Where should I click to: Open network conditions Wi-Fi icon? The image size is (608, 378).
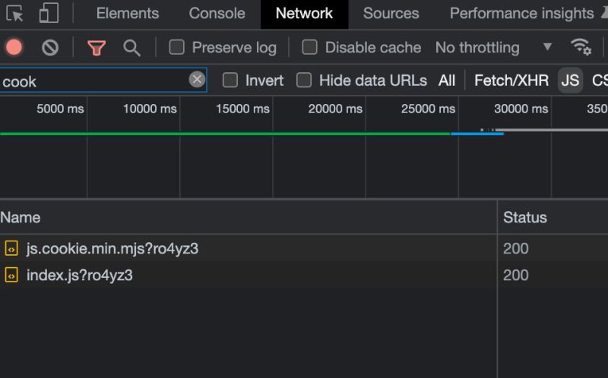(581, 47)
